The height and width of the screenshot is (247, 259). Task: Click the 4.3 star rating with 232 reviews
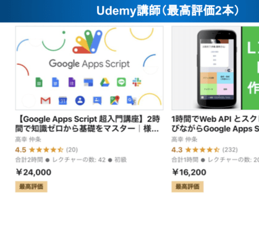(205, 149)
